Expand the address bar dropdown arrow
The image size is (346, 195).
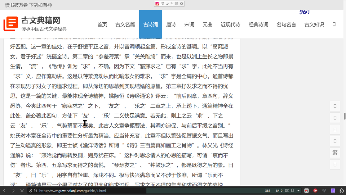tap(298, 191)
